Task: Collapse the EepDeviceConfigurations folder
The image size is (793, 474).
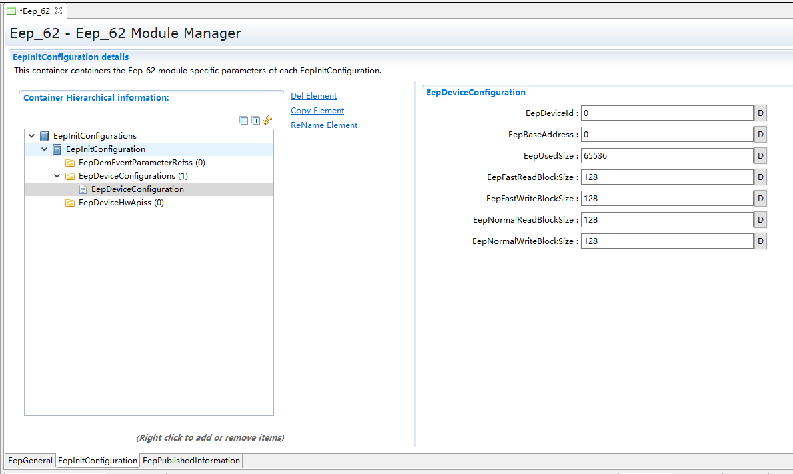Action: coord(57,176)
